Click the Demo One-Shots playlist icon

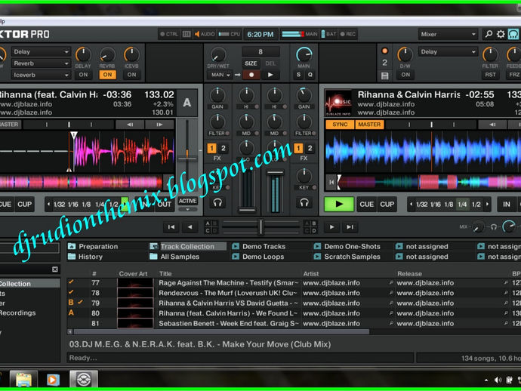pos(317,246)
